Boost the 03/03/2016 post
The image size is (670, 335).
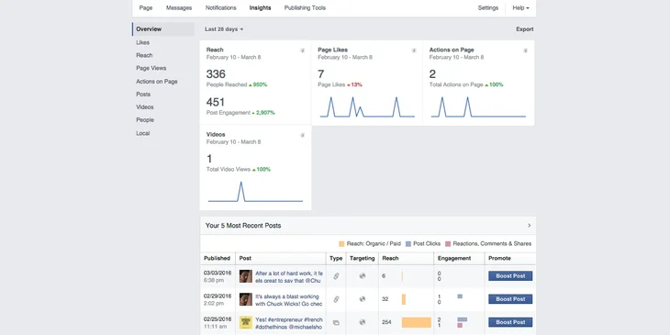(x=510, y=276)
